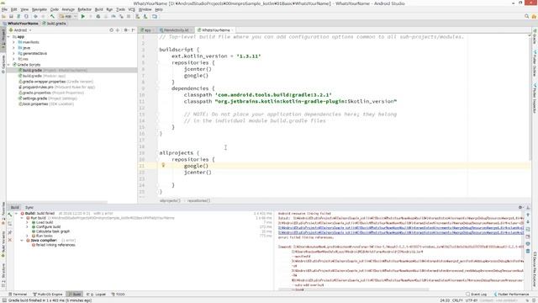
Task: Expand the generatedJava folder
Action: click(13, 53)
